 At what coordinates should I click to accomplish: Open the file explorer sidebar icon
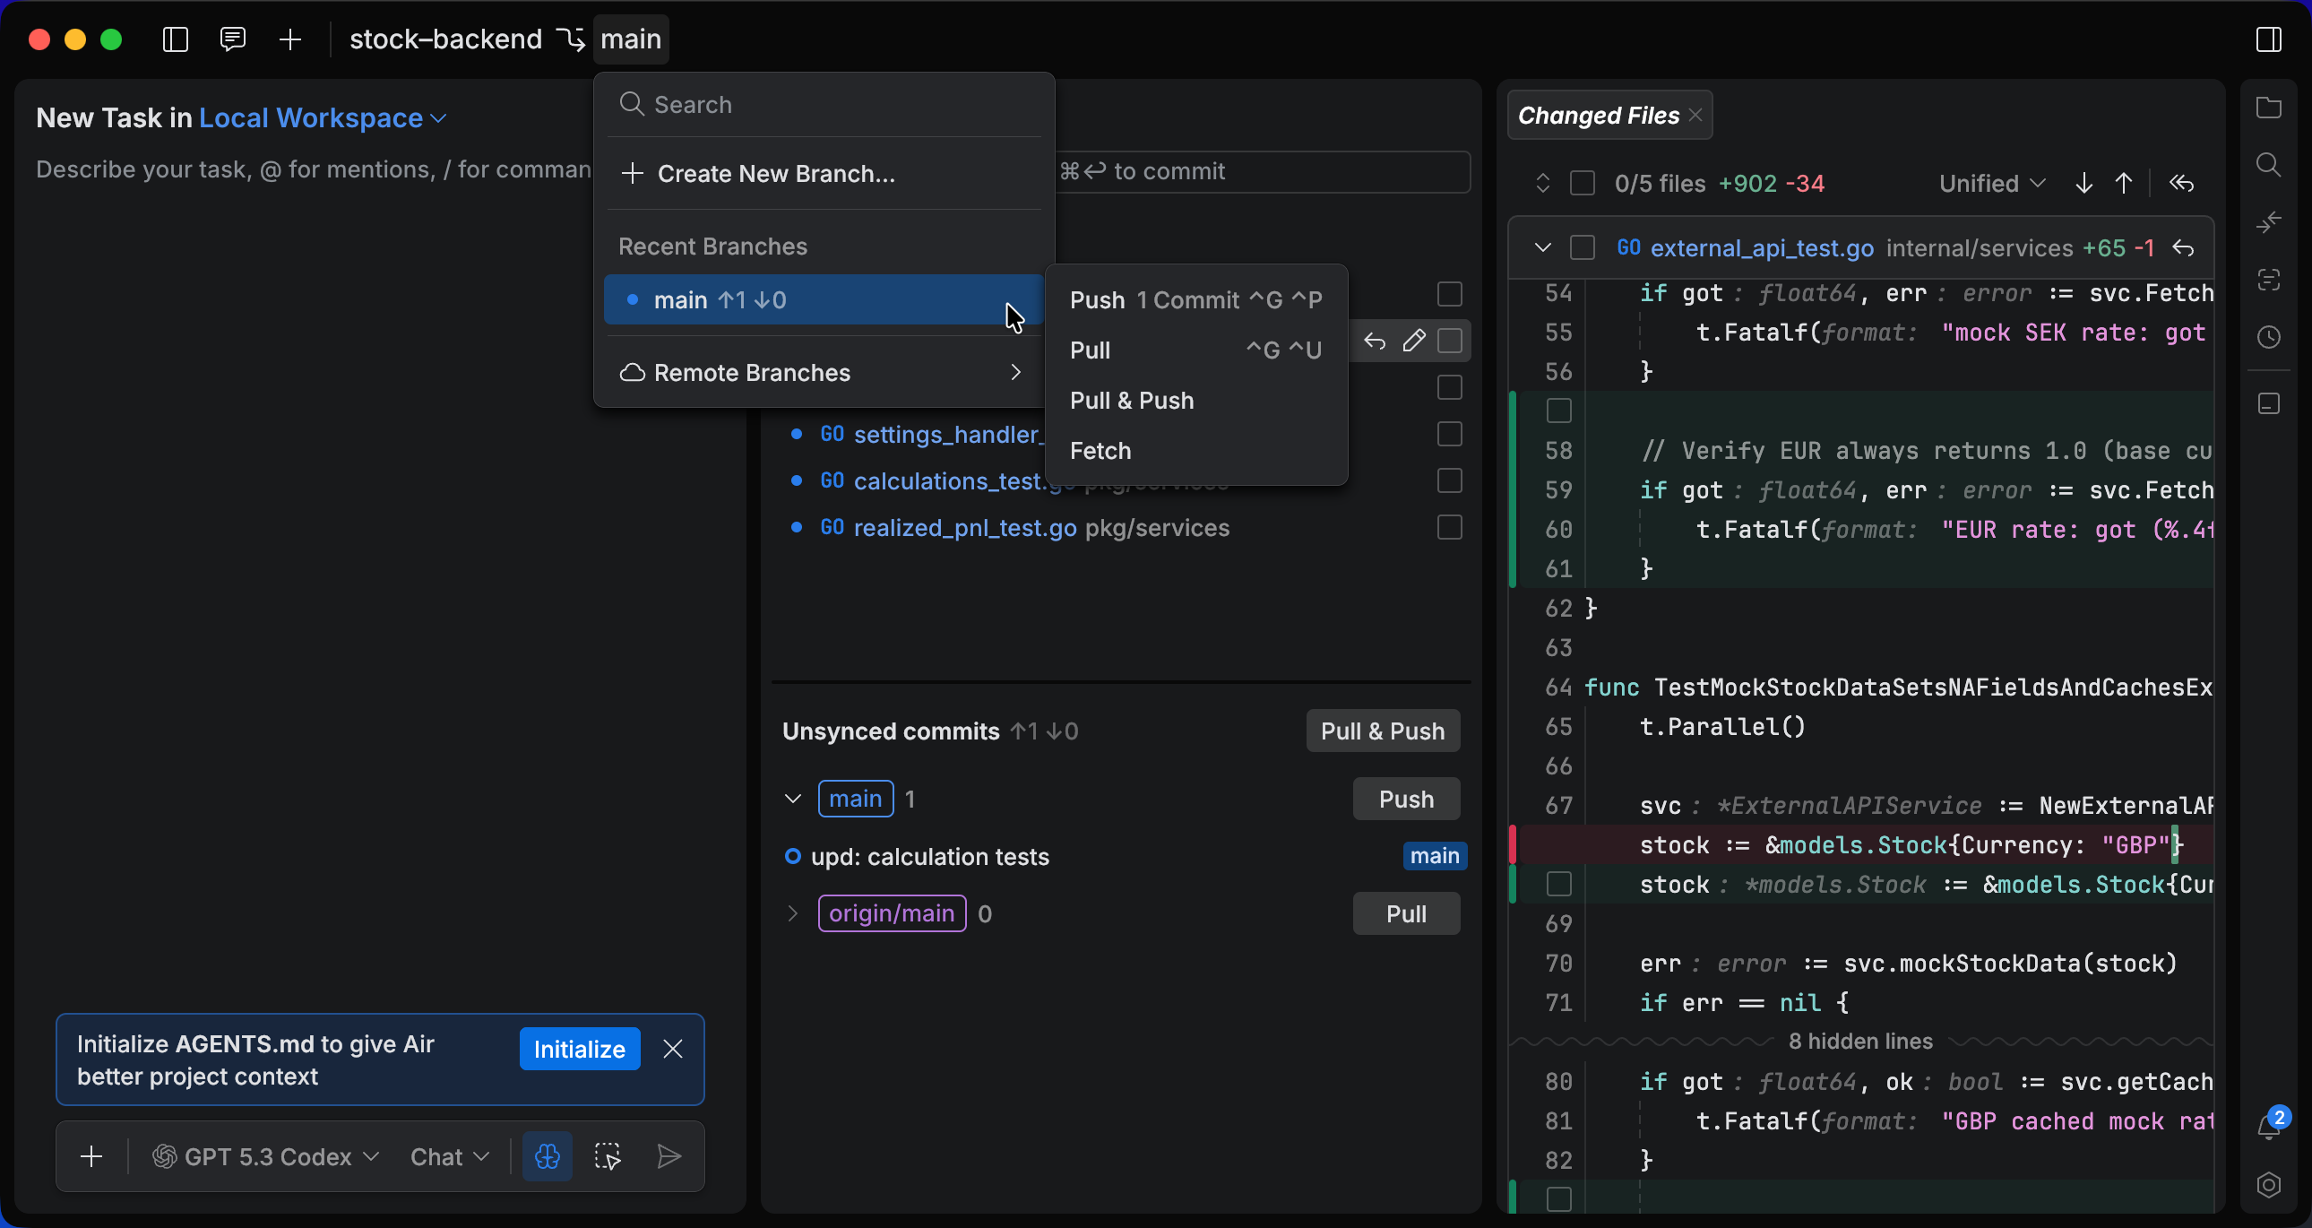tap(2270, 107)
